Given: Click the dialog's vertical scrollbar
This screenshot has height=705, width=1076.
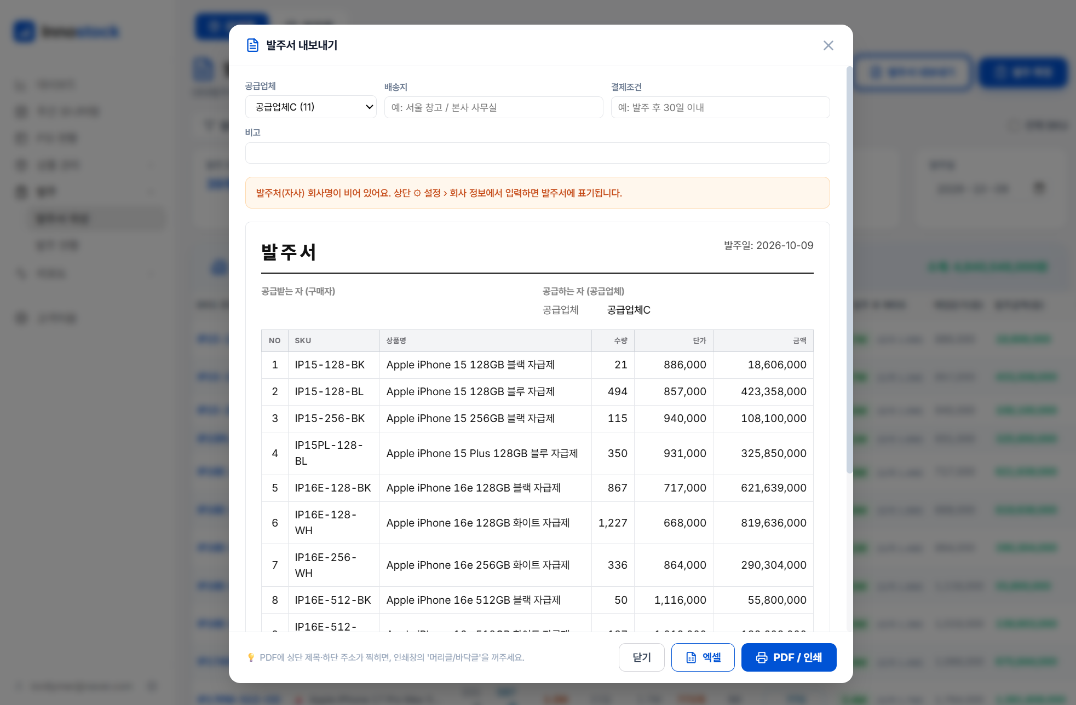Looking at the screenshot, I should 849,270.
